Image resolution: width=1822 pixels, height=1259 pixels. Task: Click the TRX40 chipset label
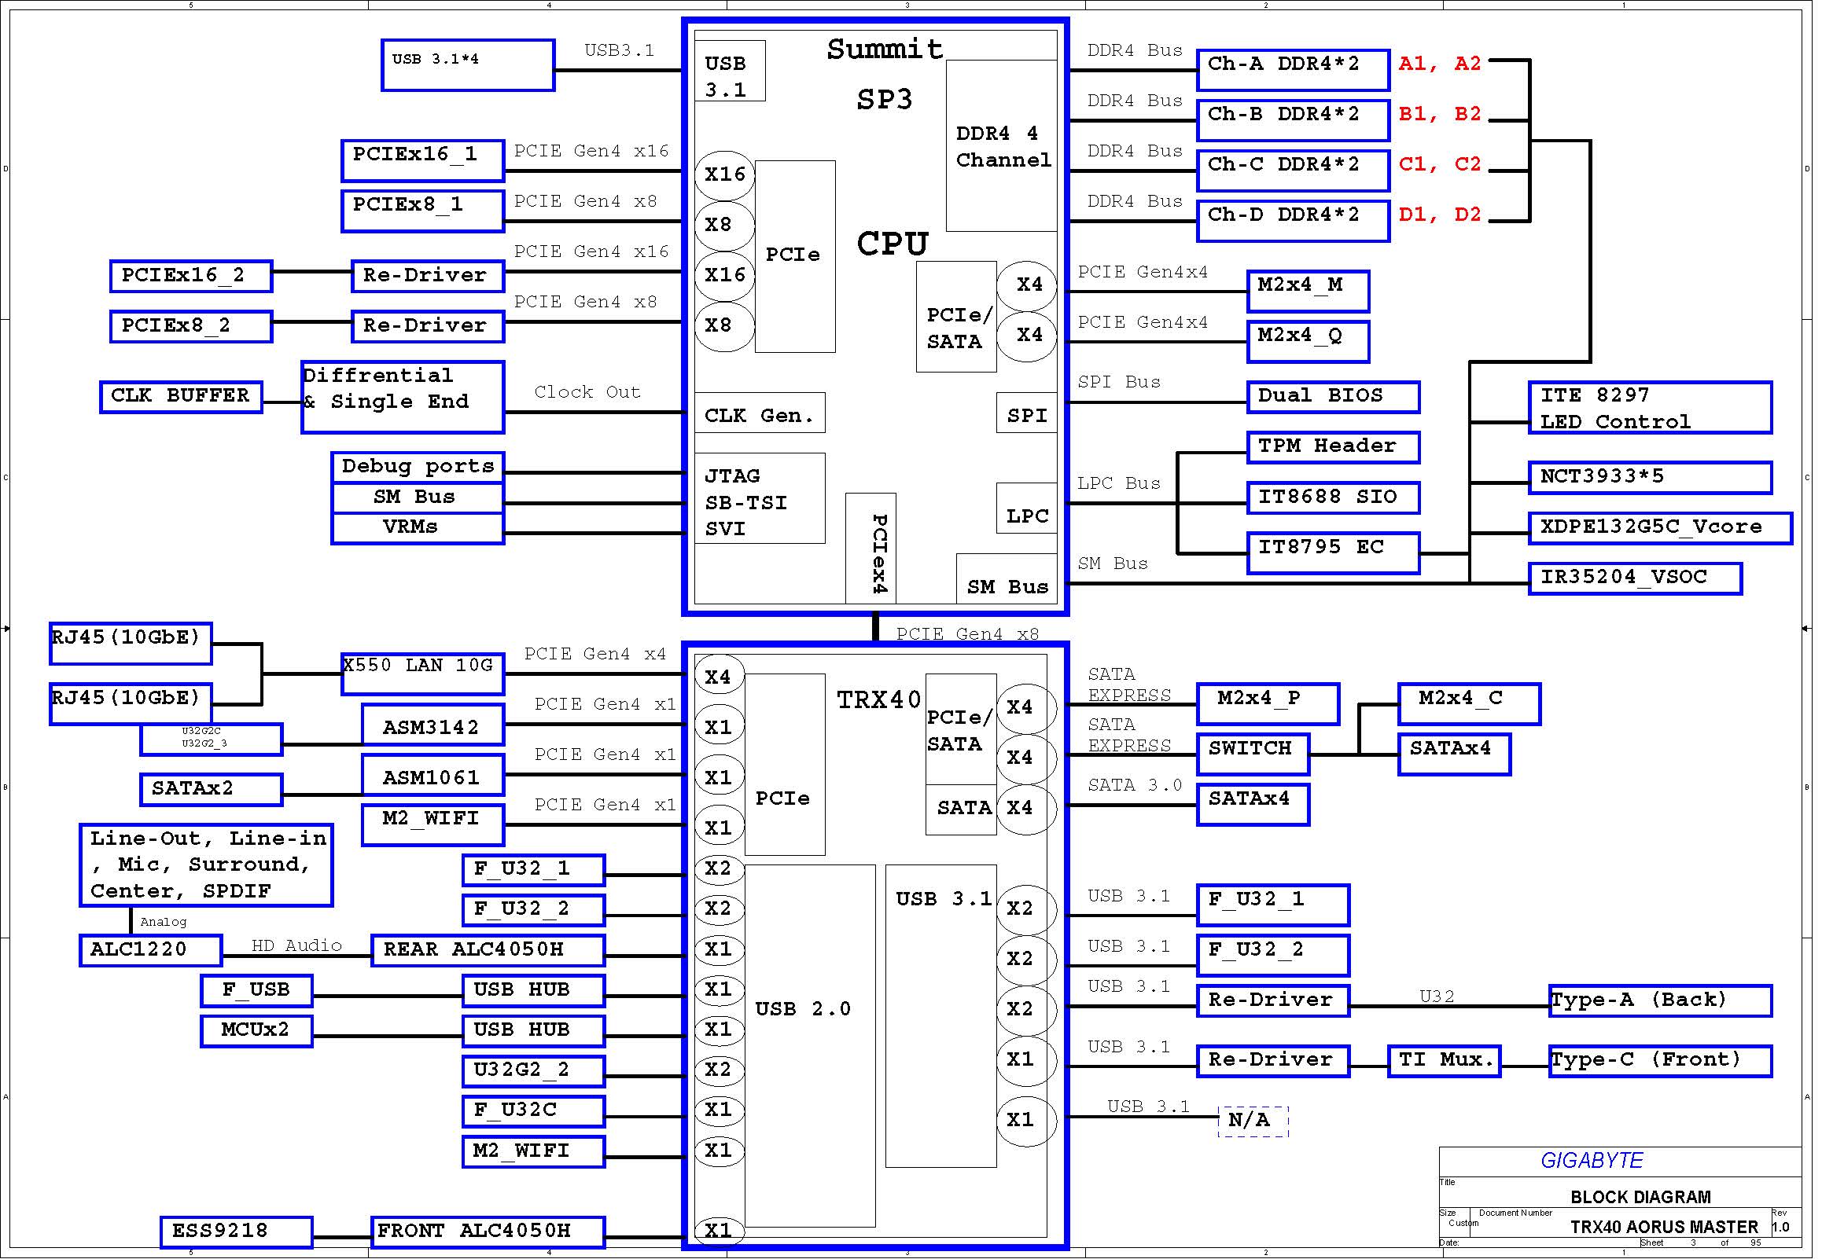pyautogui.click(x=879, y=700)
